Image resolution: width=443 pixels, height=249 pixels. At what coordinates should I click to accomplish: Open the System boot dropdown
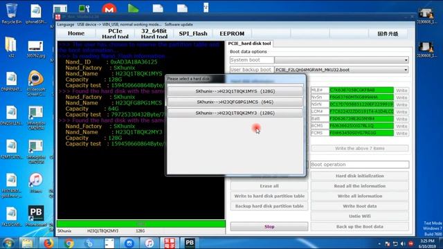[341, 60]
